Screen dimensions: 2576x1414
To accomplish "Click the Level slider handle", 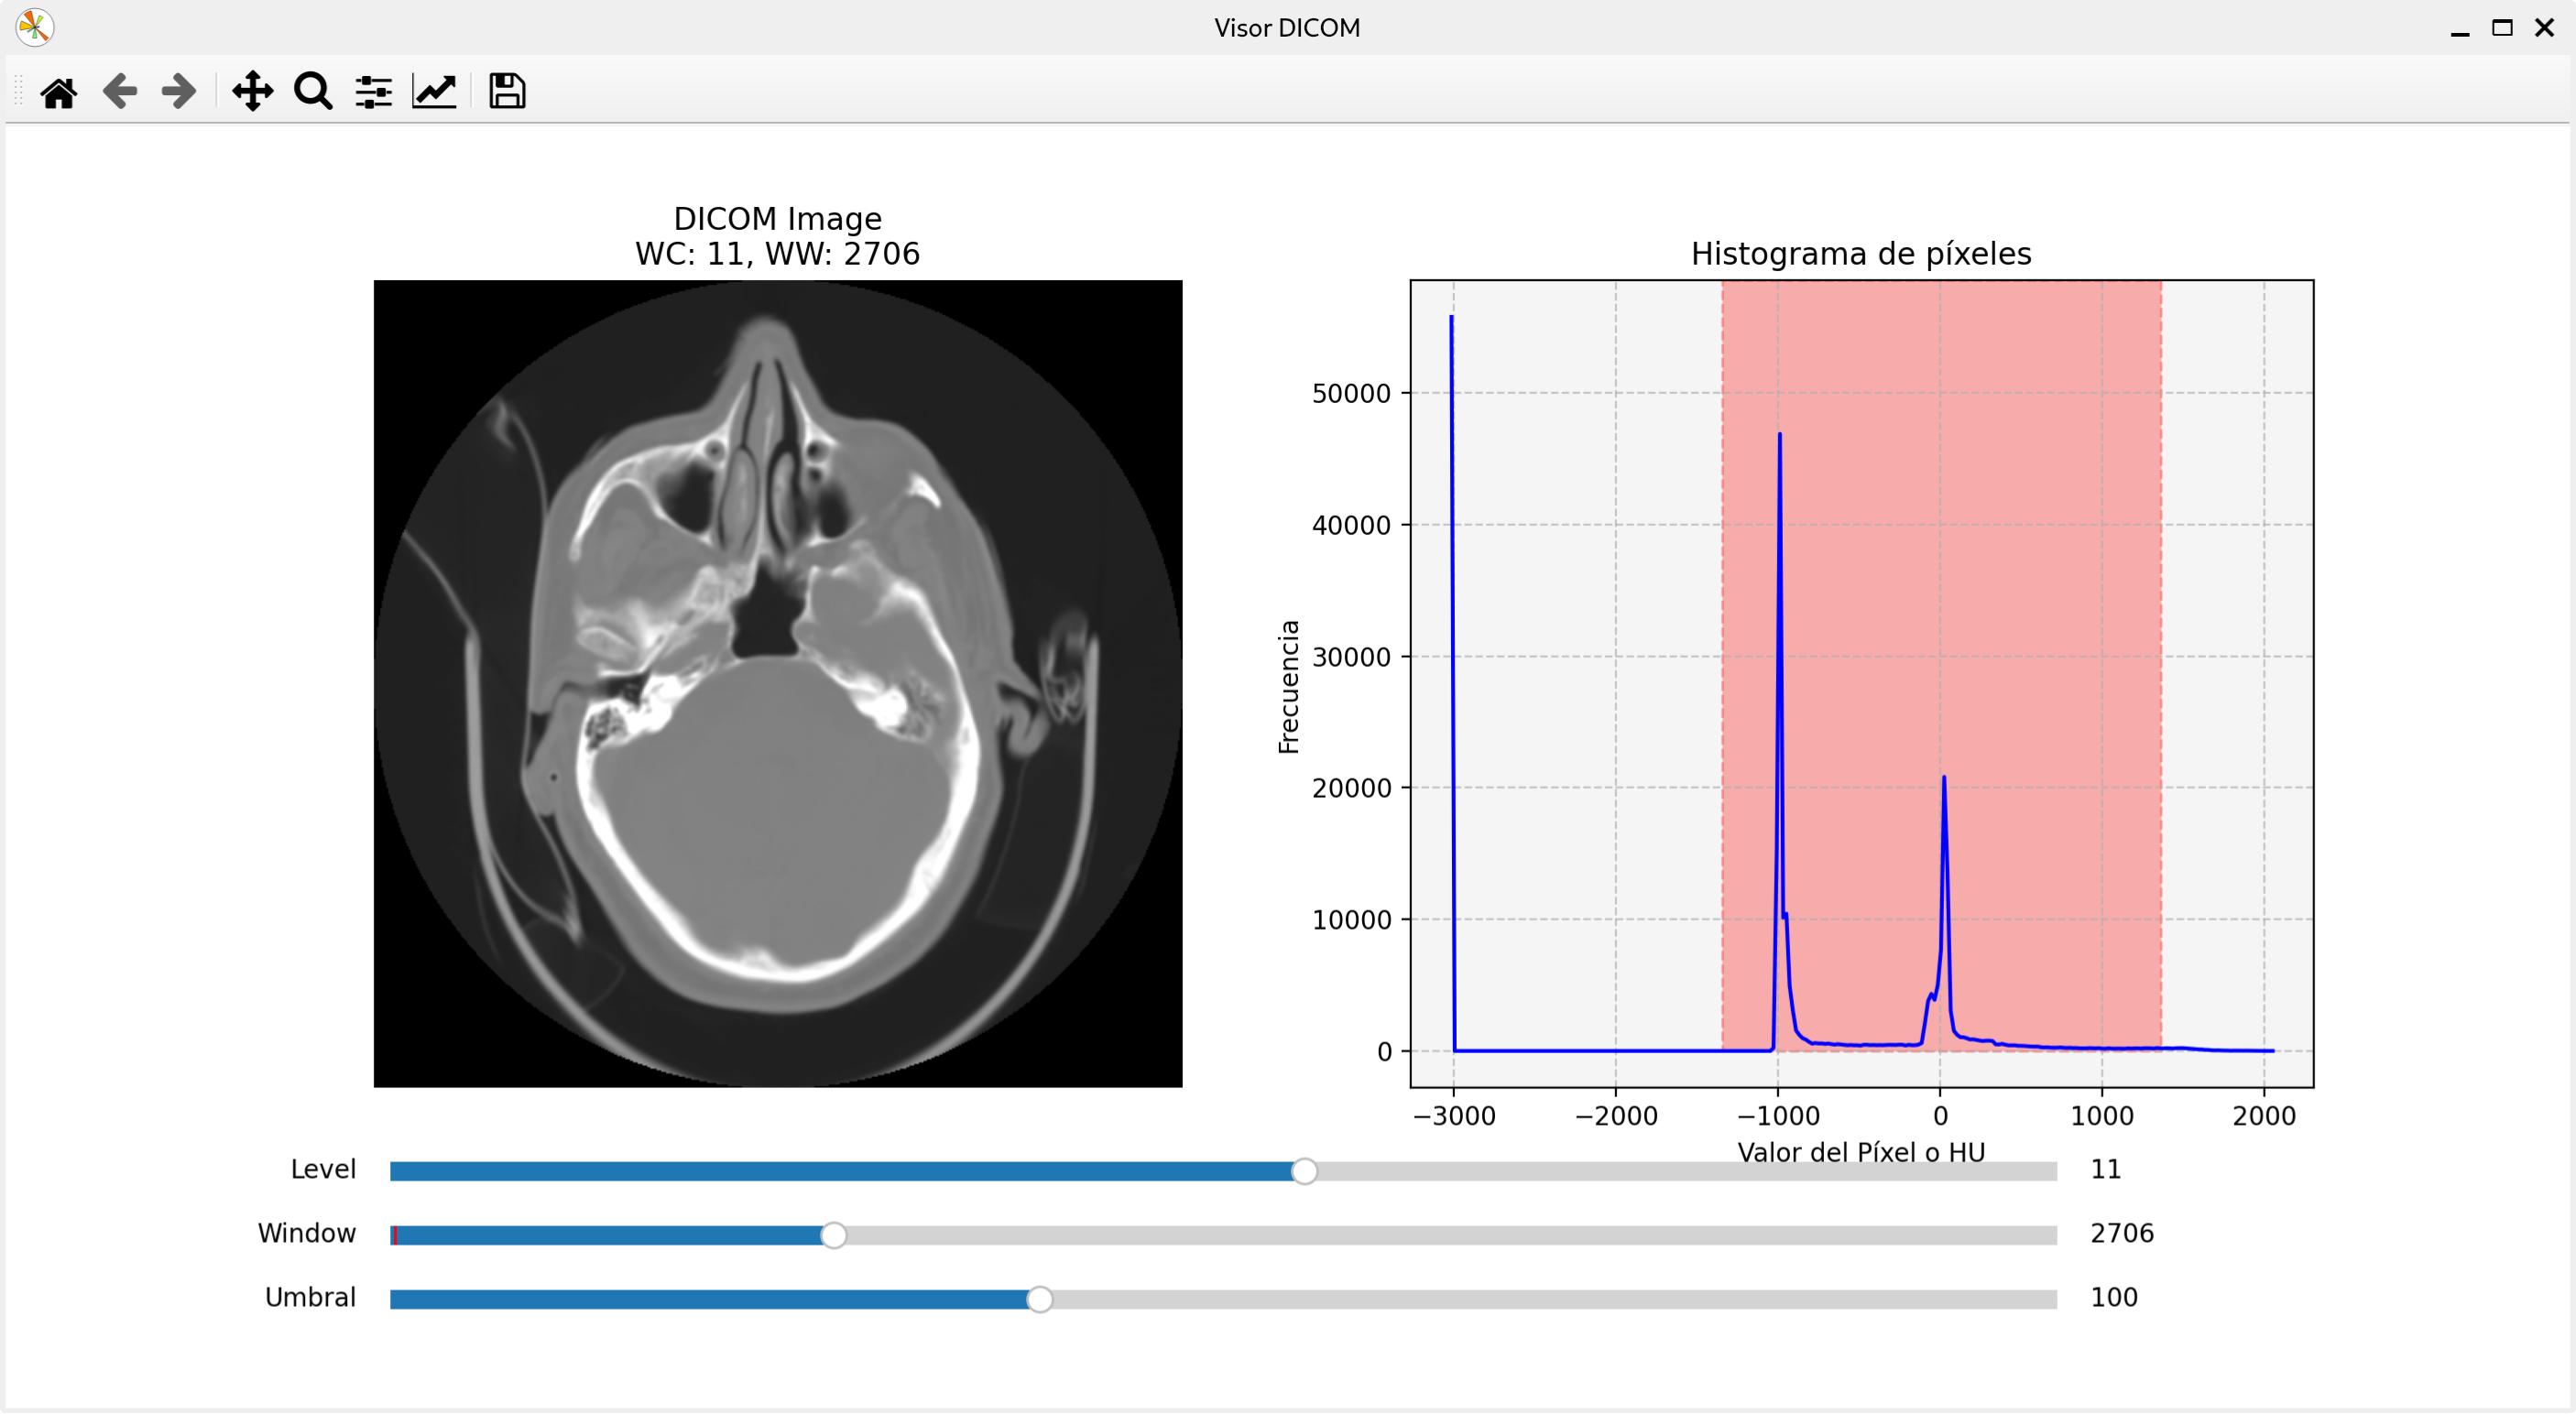I will click(1304, 1171).
